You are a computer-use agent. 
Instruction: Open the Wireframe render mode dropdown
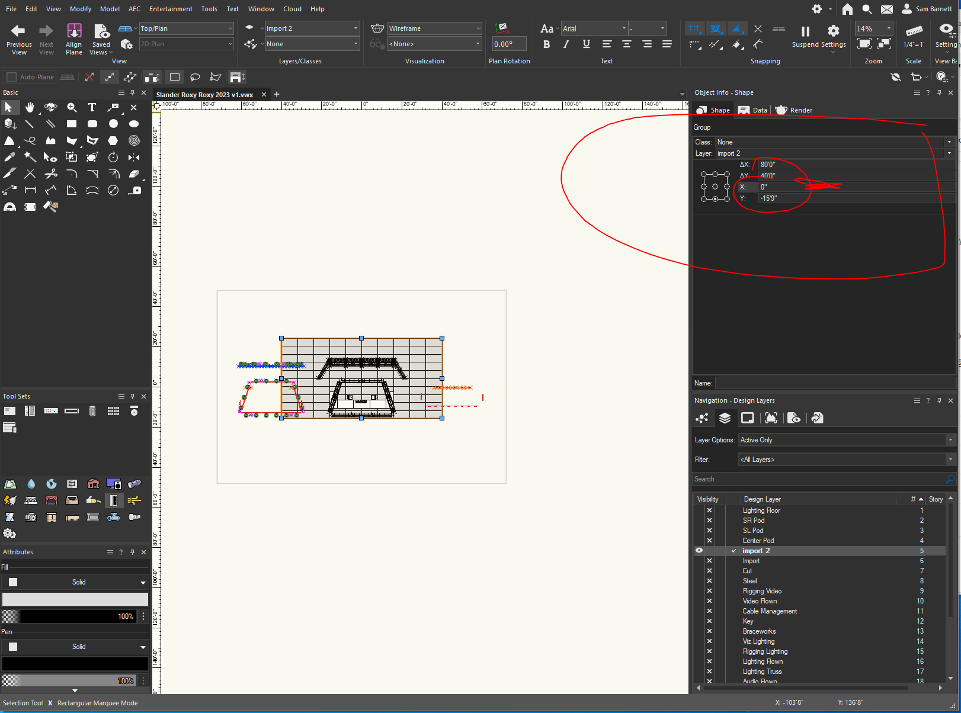(434, 28)
